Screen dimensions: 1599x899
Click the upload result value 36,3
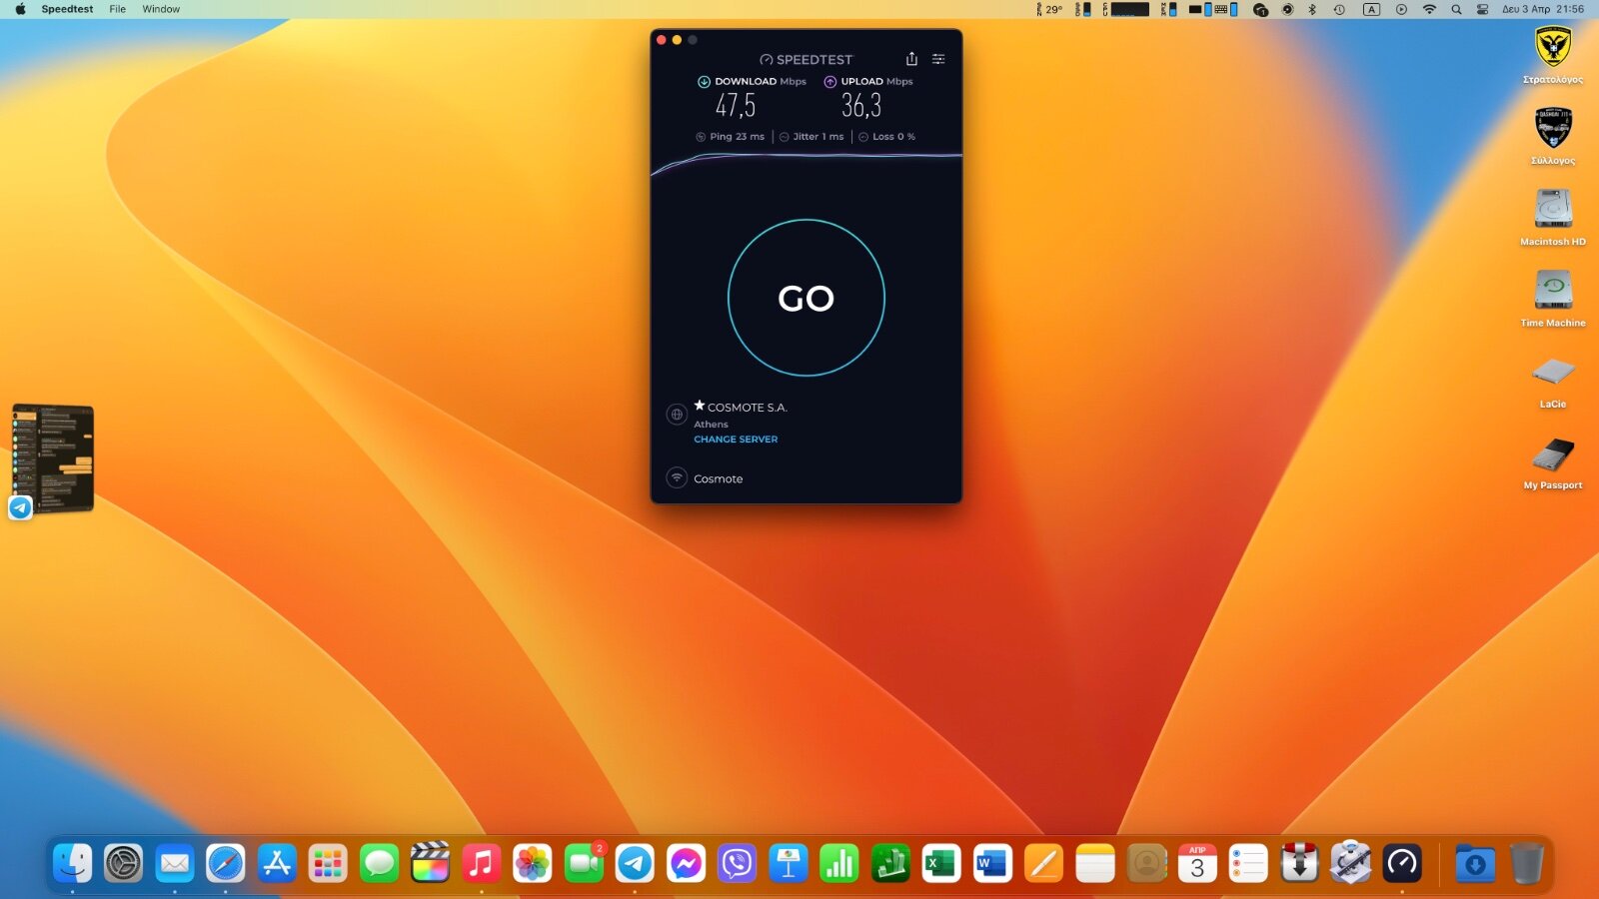861,105
